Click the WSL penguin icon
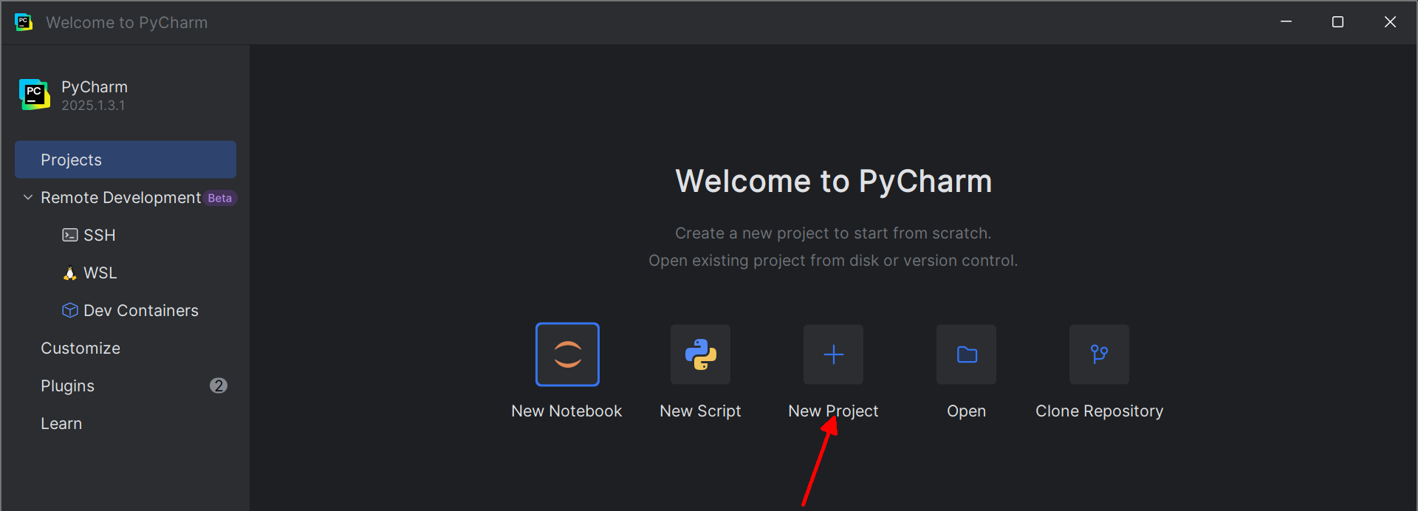The image size is (1418, 511). point(70,273)
